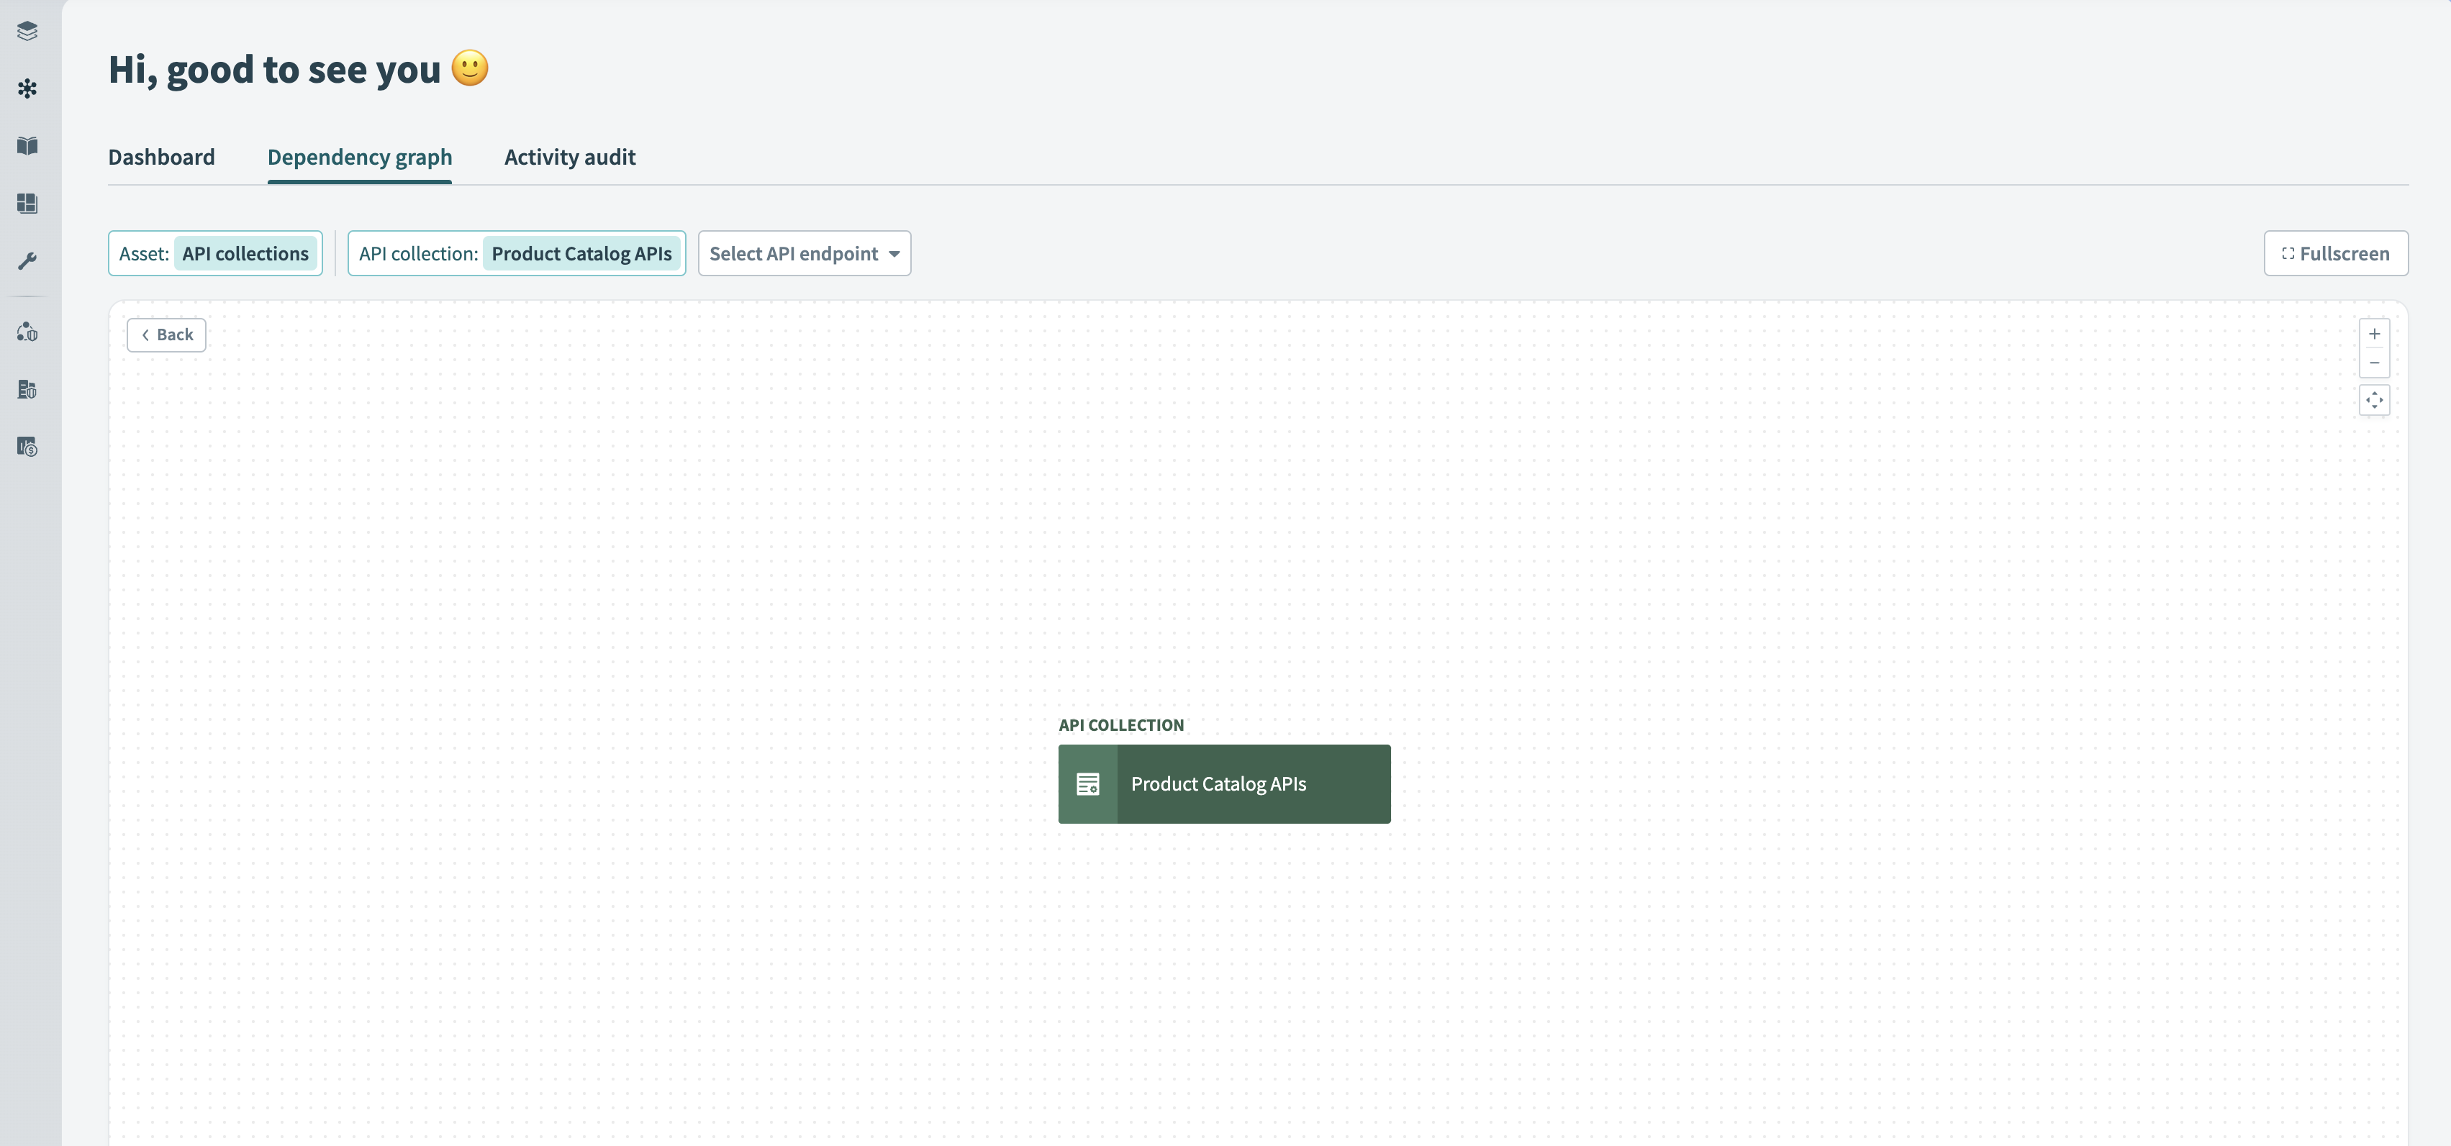Viewport: 2451px width, 1146px height.
Task: Click the Back button
Action: 166,335
